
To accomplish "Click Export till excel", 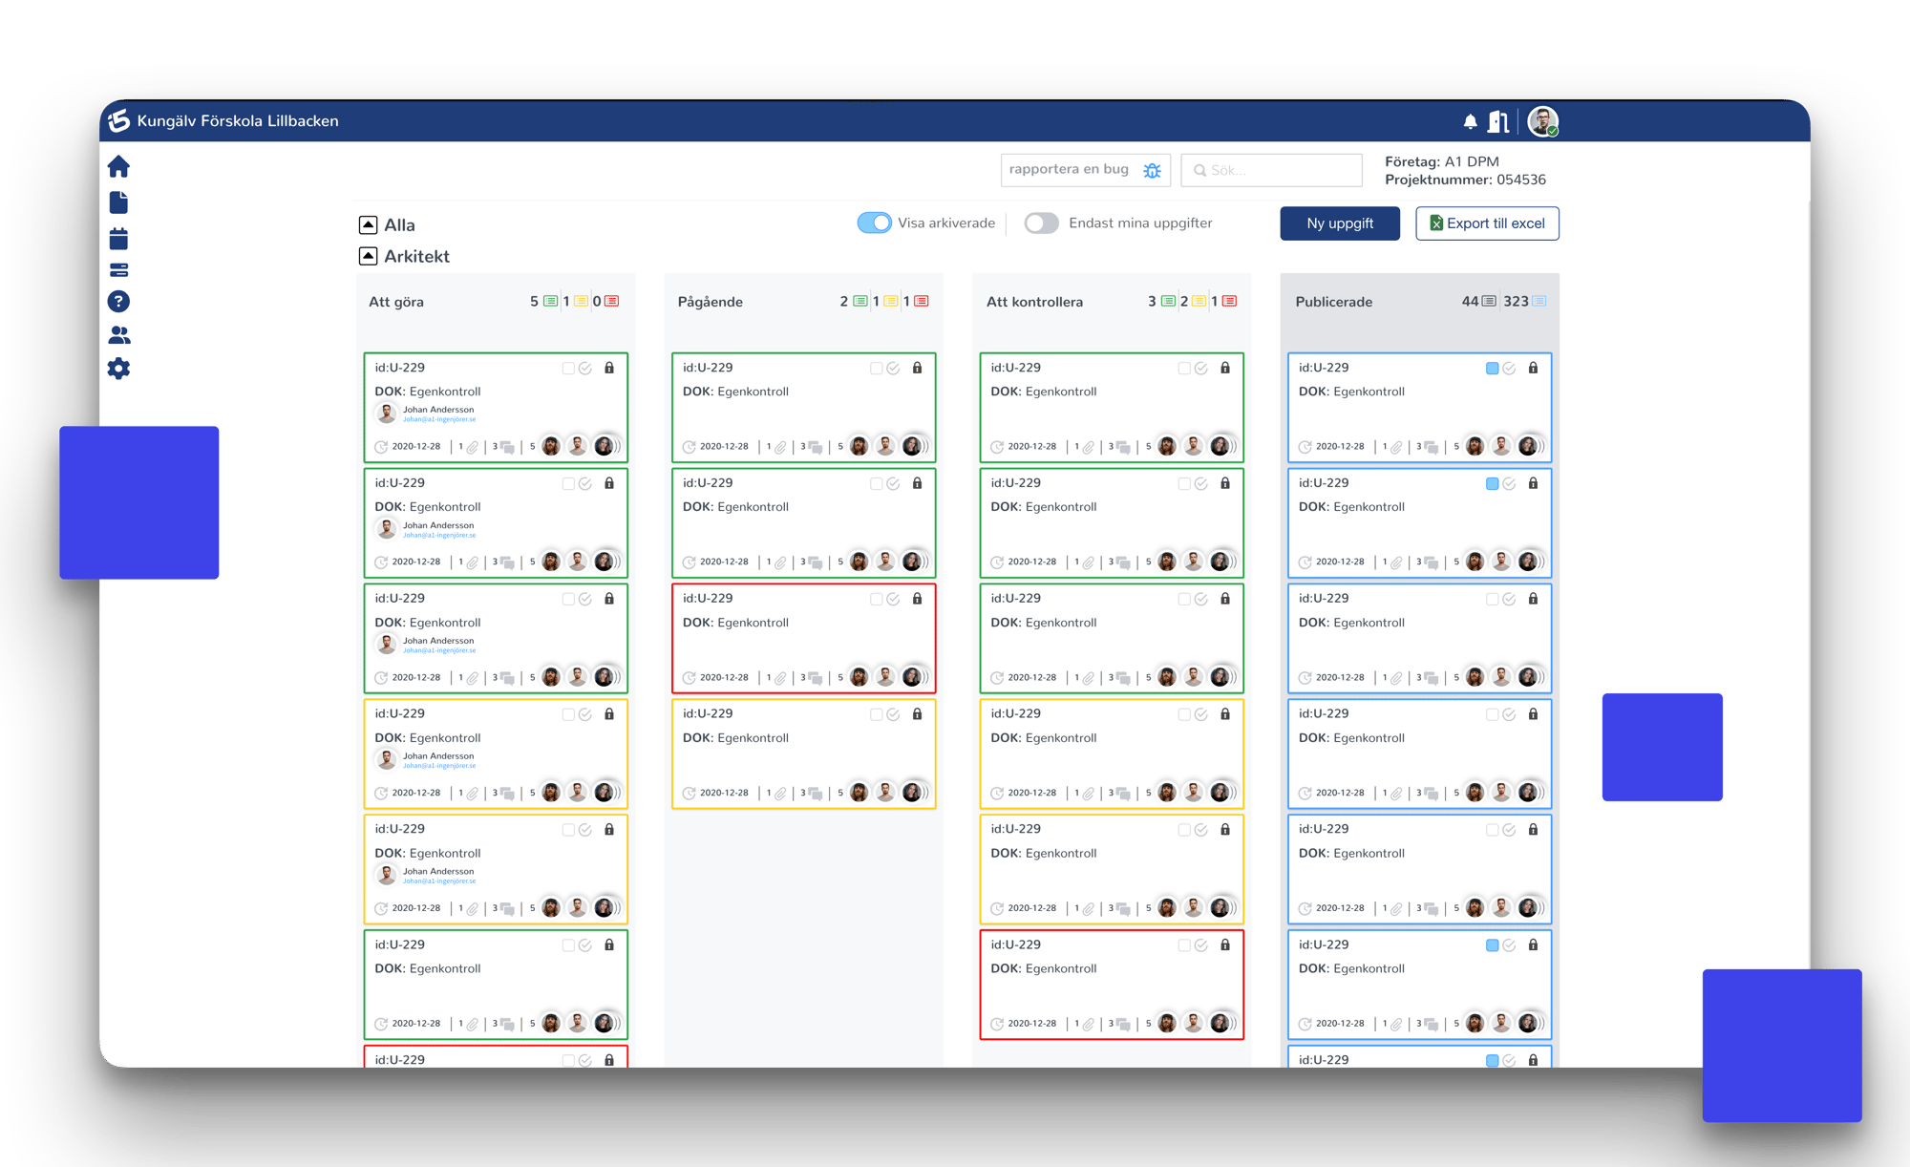I will coord(1487,223).
